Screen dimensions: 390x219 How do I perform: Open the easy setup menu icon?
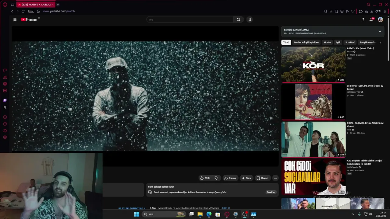point(385,11)
